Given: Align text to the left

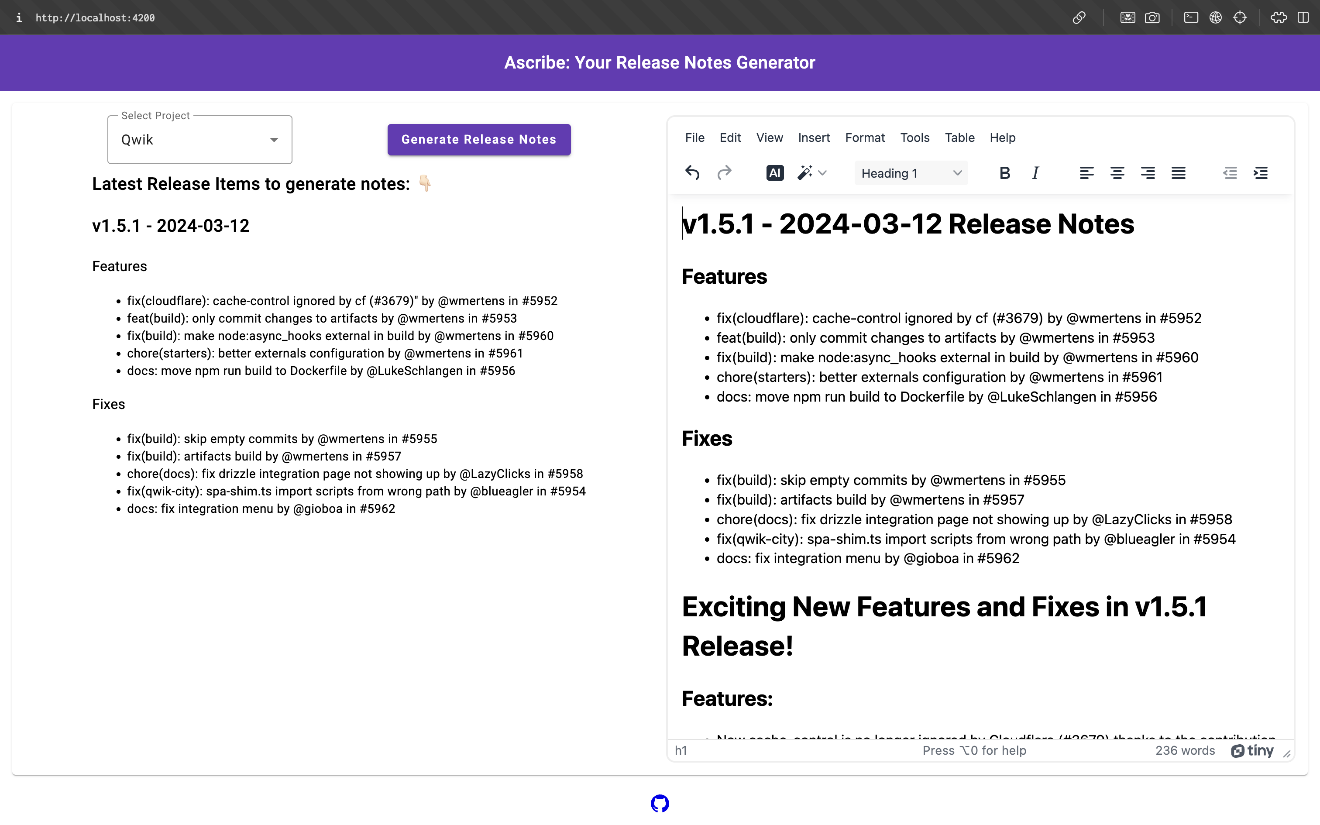Looking at the screenshot, I should pos(1086,173).
